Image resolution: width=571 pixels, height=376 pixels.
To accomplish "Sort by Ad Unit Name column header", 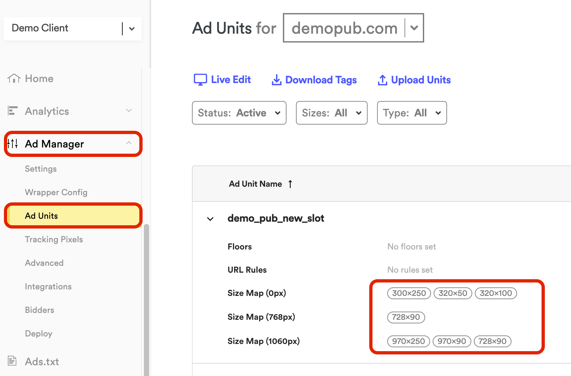I will [x=255, y=184].
